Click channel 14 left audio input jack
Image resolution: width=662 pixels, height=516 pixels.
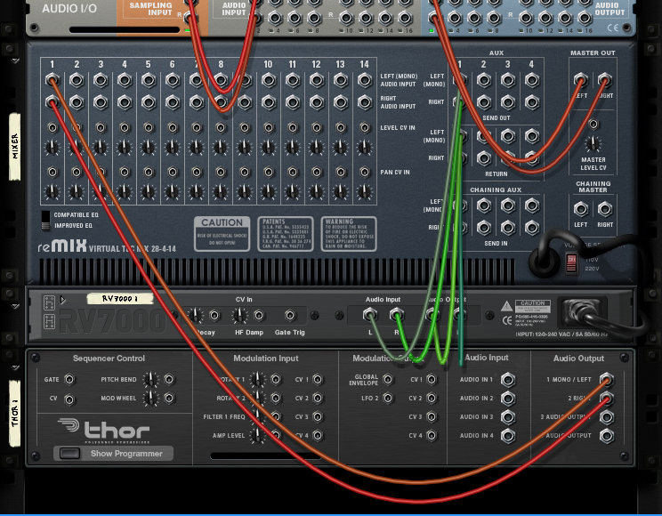click(x=364, y=80)
